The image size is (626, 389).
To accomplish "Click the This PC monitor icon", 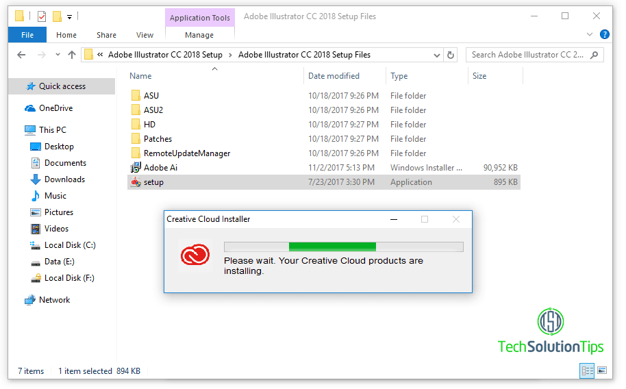I will 30,130.
